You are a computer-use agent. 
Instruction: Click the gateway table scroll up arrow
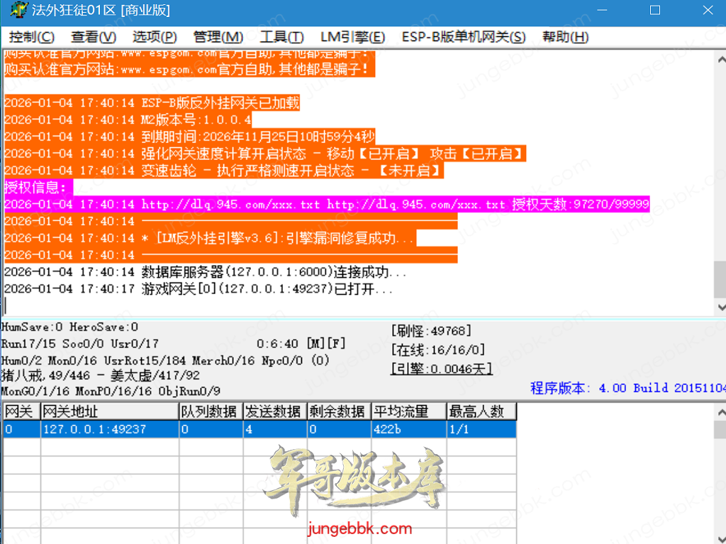pos(720,411)
